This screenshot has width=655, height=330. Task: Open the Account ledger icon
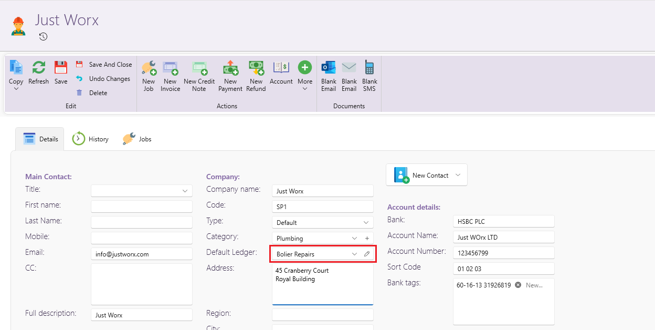pyautogui.click(x=281, y=68)
